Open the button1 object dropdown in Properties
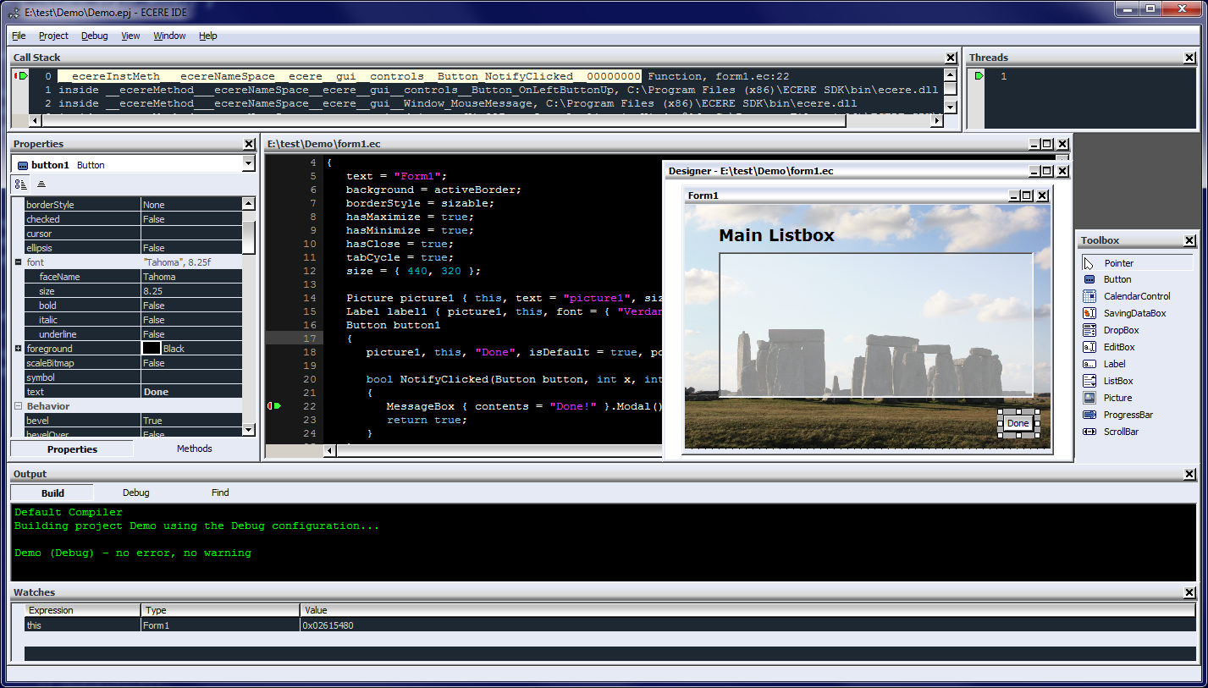The width and height of the screenshot is (1208, 688). coord(248,164)
